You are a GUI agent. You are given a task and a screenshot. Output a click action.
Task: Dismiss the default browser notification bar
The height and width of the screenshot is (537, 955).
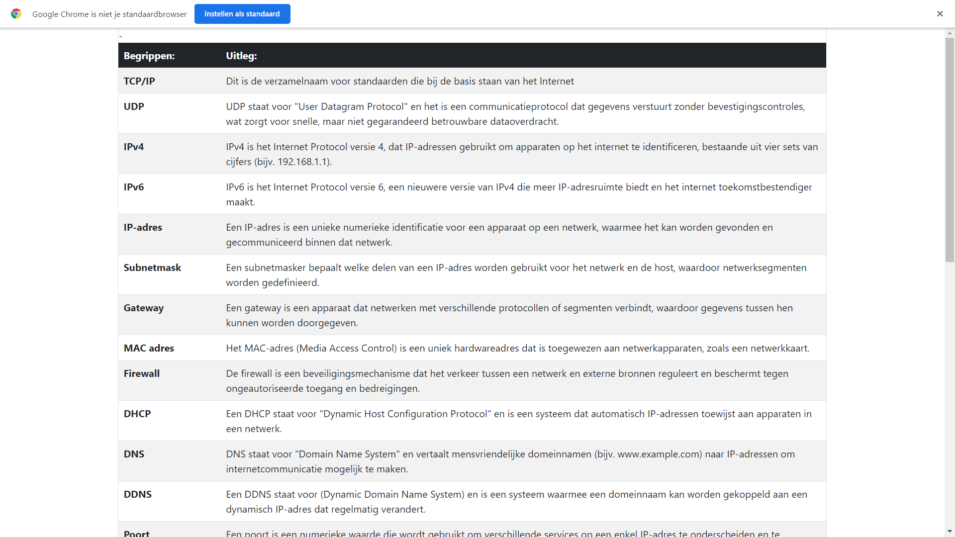click(x=940, y=14)
